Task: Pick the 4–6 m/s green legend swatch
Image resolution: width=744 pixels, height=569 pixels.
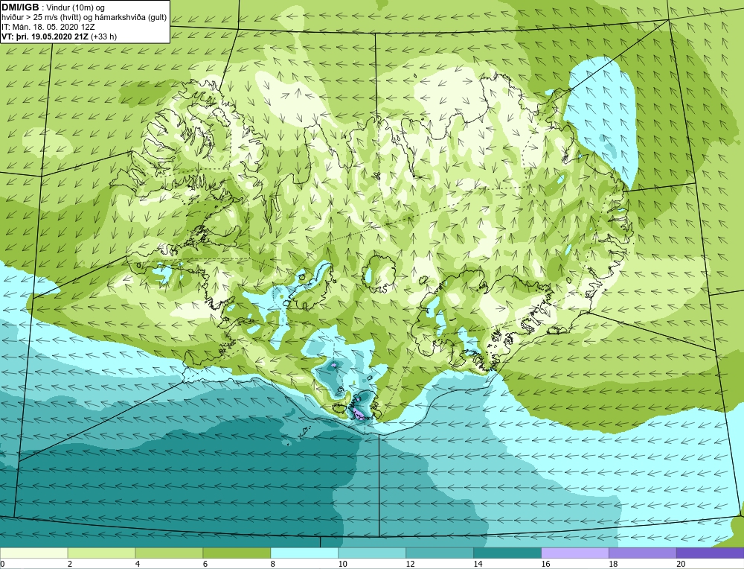Action: coord(169,553)
